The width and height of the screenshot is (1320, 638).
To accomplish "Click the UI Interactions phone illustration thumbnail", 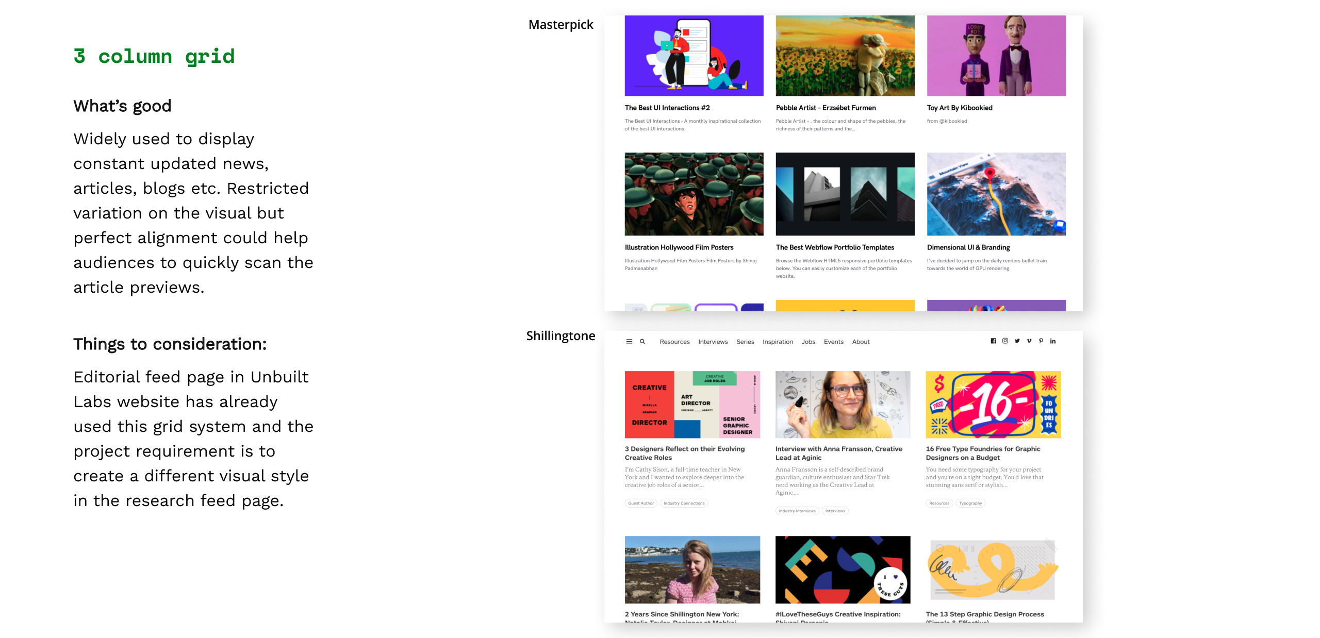I will pos(694,56).
